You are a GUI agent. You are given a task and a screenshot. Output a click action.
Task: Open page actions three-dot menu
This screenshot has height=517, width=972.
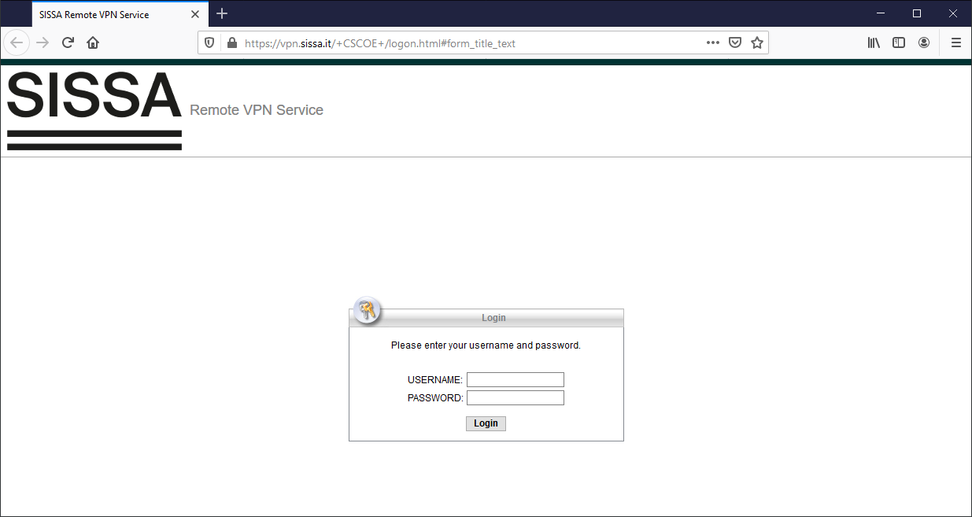(x=713, y=42)
